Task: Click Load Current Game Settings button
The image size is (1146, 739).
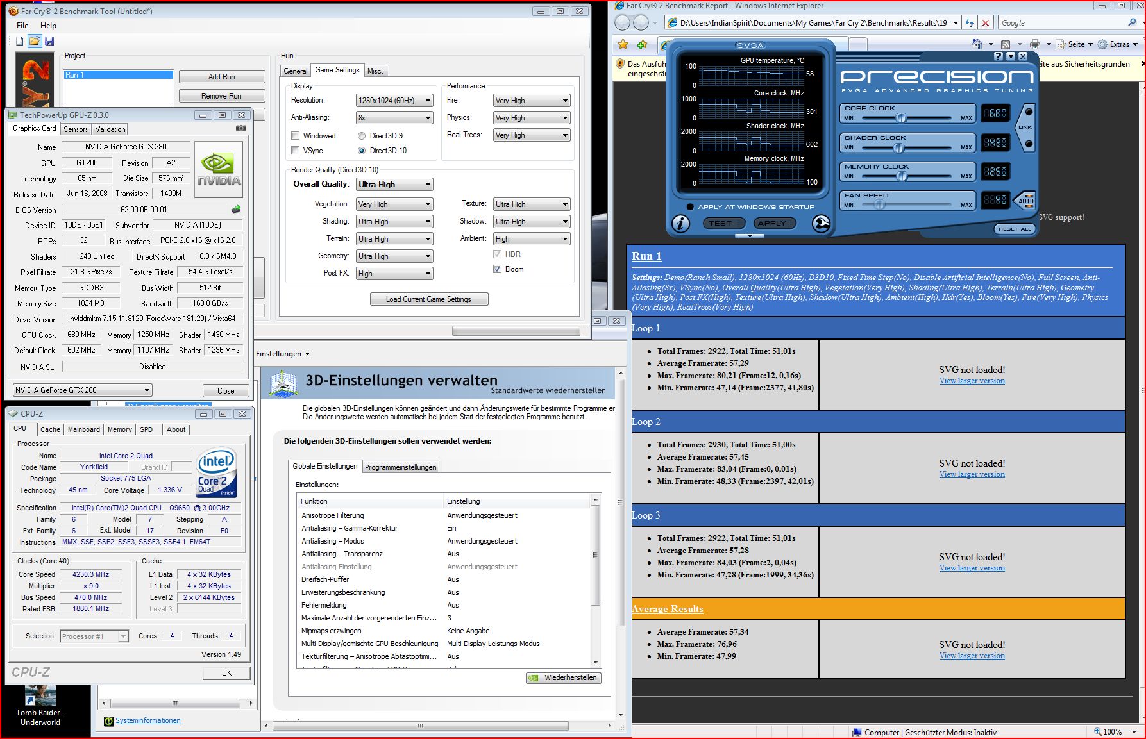Action: coord(429,299)
